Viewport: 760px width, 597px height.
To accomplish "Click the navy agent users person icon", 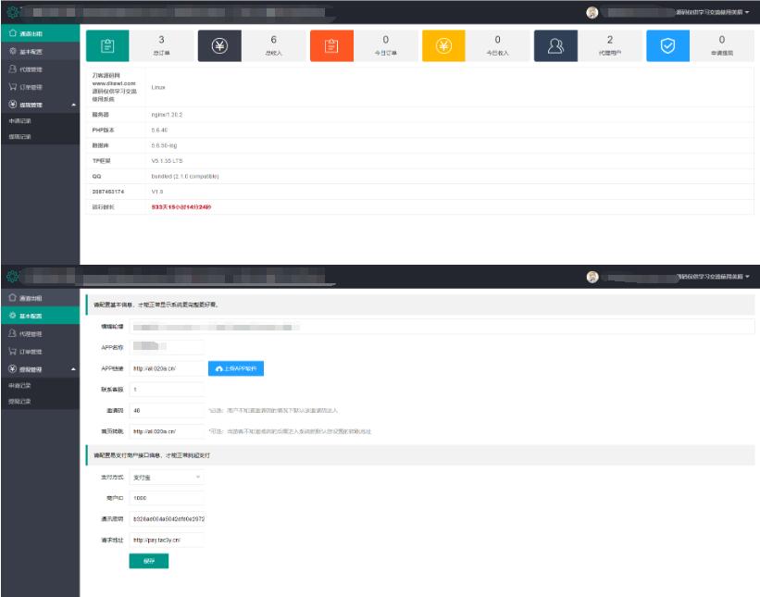I will coord(555,46).
